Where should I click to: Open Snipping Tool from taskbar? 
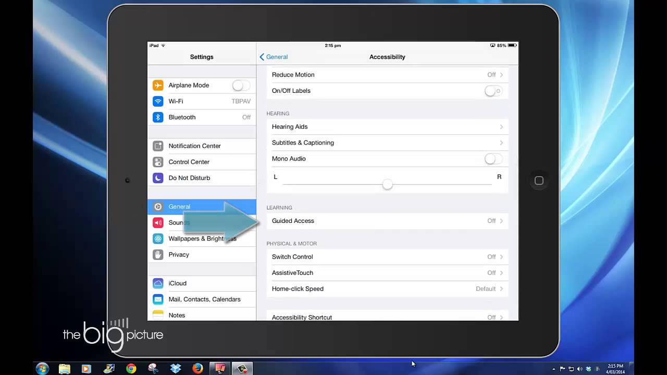pyautogui.click(x=153, y=369)
